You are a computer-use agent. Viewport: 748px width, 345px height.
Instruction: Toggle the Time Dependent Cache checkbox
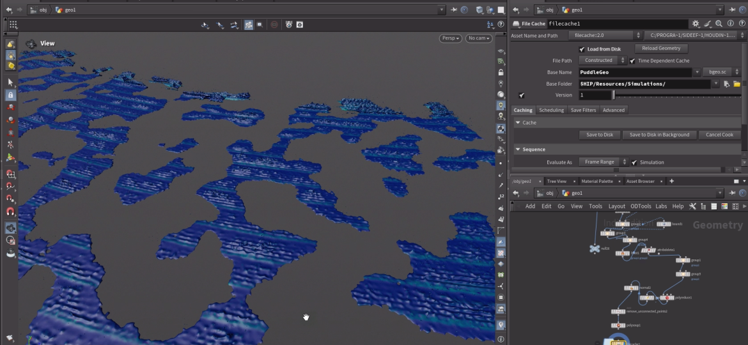(x=632, y=61)
